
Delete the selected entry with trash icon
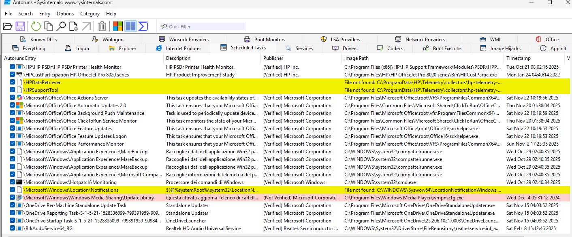pyautogui.click(x=102, y=26)
